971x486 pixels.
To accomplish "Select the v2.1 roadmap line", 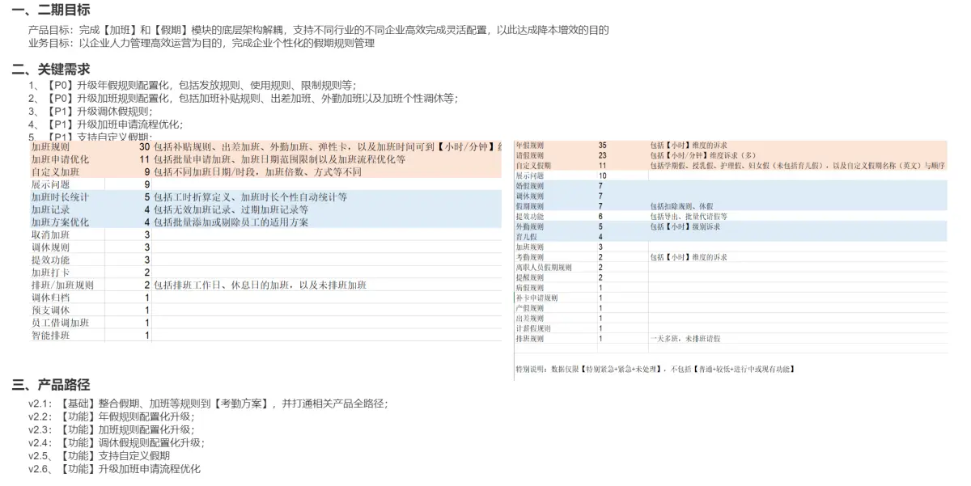I will click(208, 404).
